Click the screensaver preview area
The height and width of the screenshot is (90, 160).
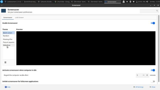click(x=86, y=48)
